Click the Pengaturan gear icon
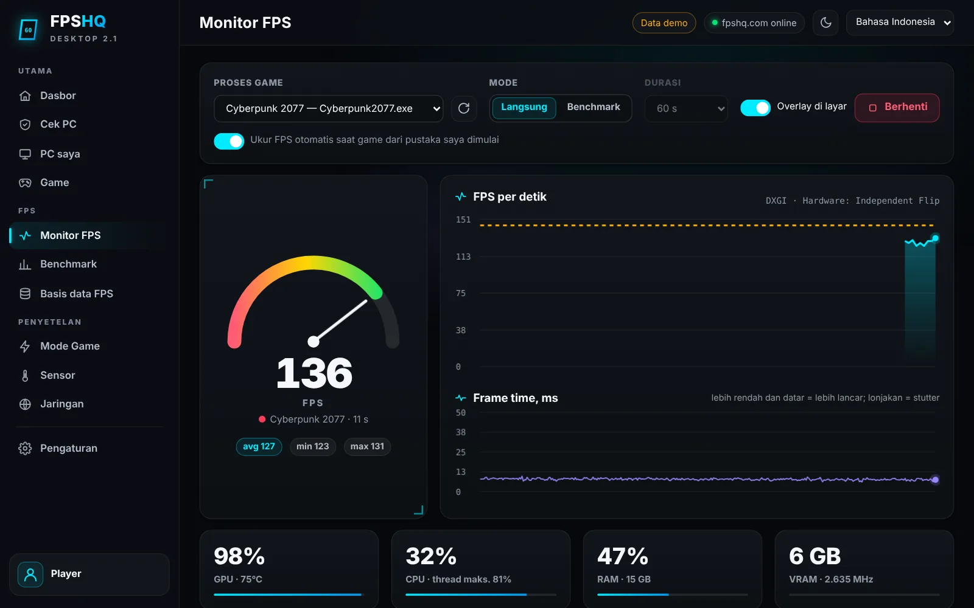 (25, 449)
